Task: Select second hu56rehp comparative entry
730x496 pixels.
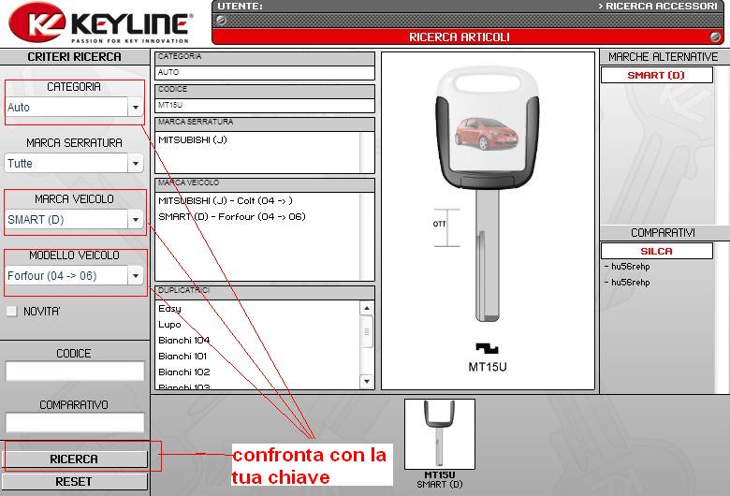Action: pyautogui.click(x=627, y=283)
